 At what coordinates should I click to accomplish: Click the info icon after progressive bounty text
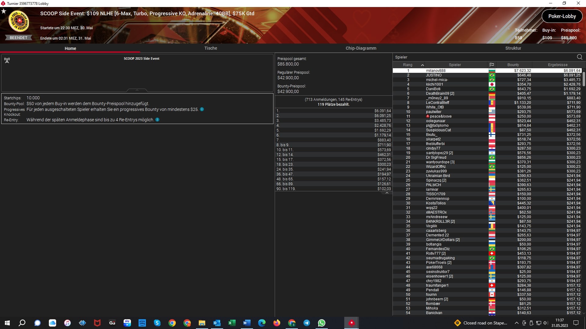tap(202, 109)
